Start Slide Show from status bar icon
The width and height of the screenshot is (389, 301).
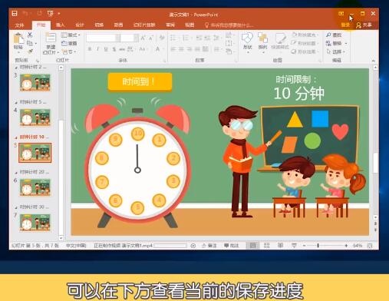coord(294,246)
